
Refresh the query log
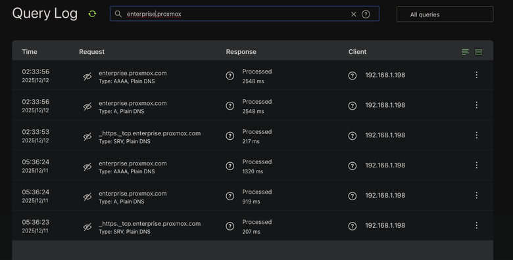coord(92,14)
